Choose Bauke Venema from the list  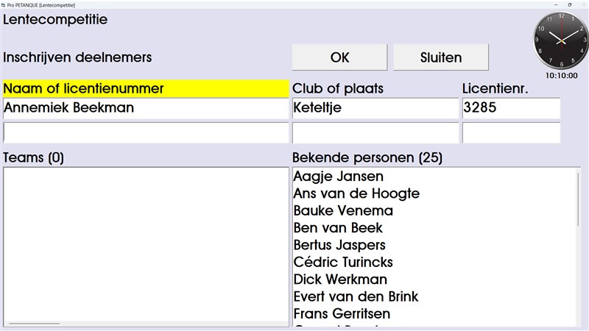click(343, 211)
